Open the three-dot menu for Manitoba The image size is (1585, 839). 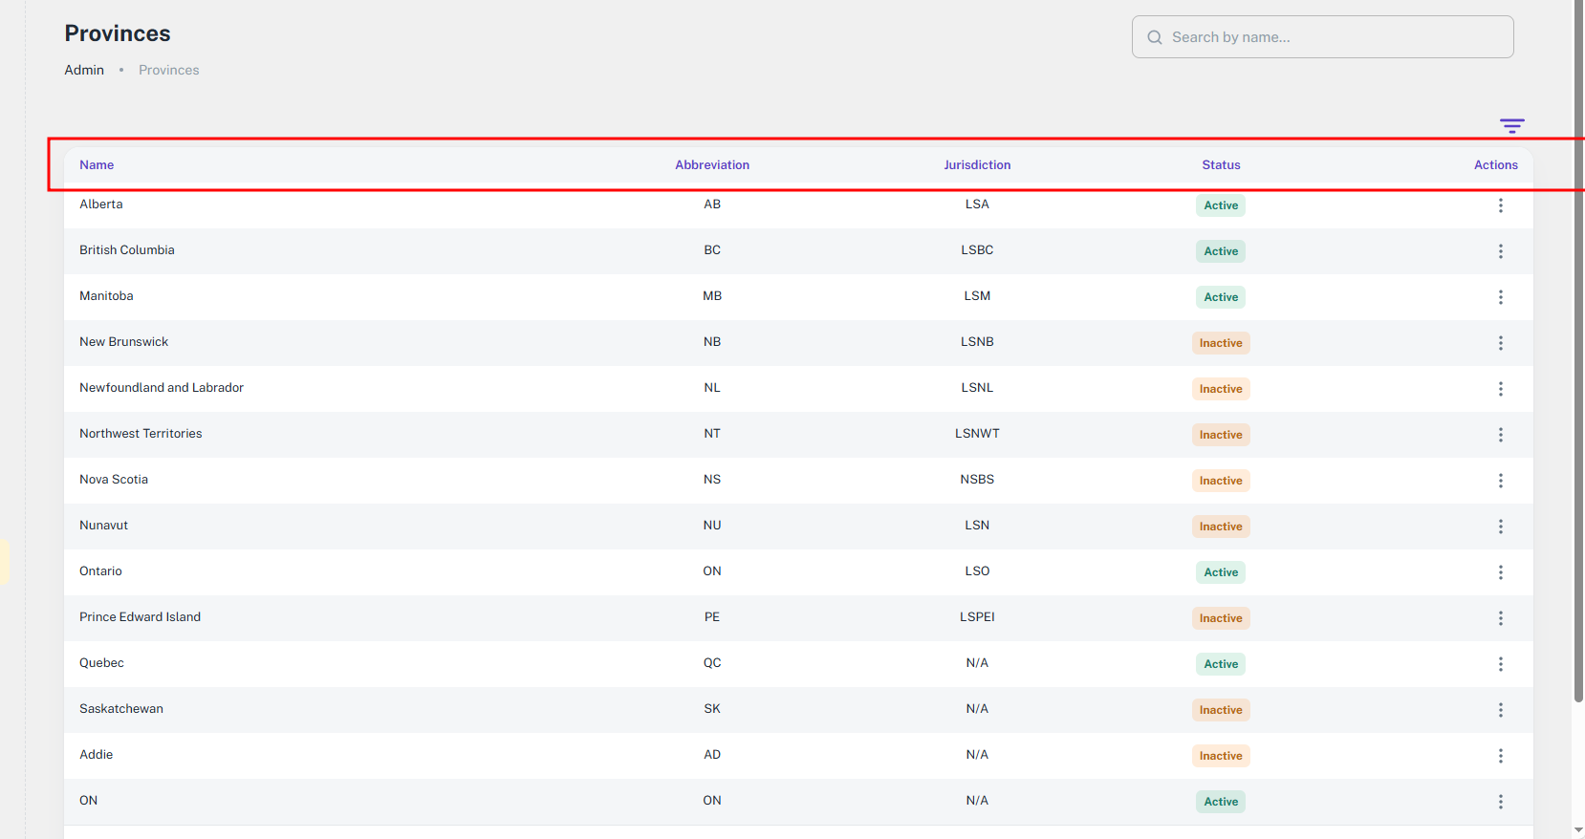coord(1500,297)
